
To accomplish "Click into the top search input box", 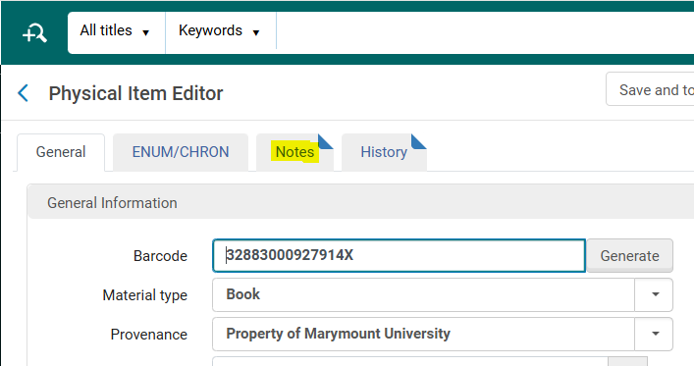I will point(485,32).
